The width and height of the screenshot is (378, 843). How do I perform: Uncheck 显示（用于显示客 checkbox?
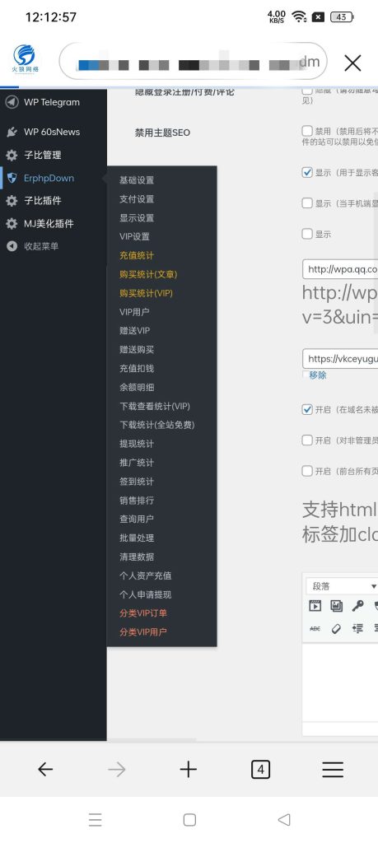tap(307, 173)
